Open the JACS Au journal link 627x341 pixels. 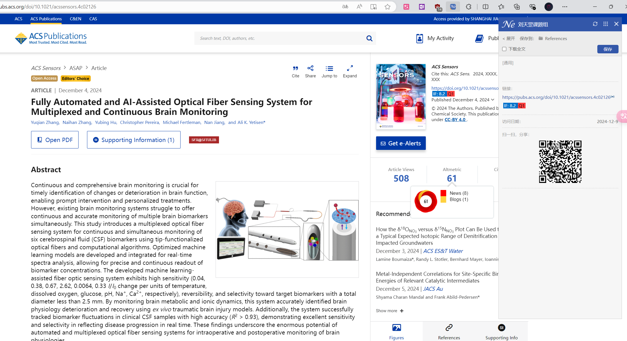[433, 289]
